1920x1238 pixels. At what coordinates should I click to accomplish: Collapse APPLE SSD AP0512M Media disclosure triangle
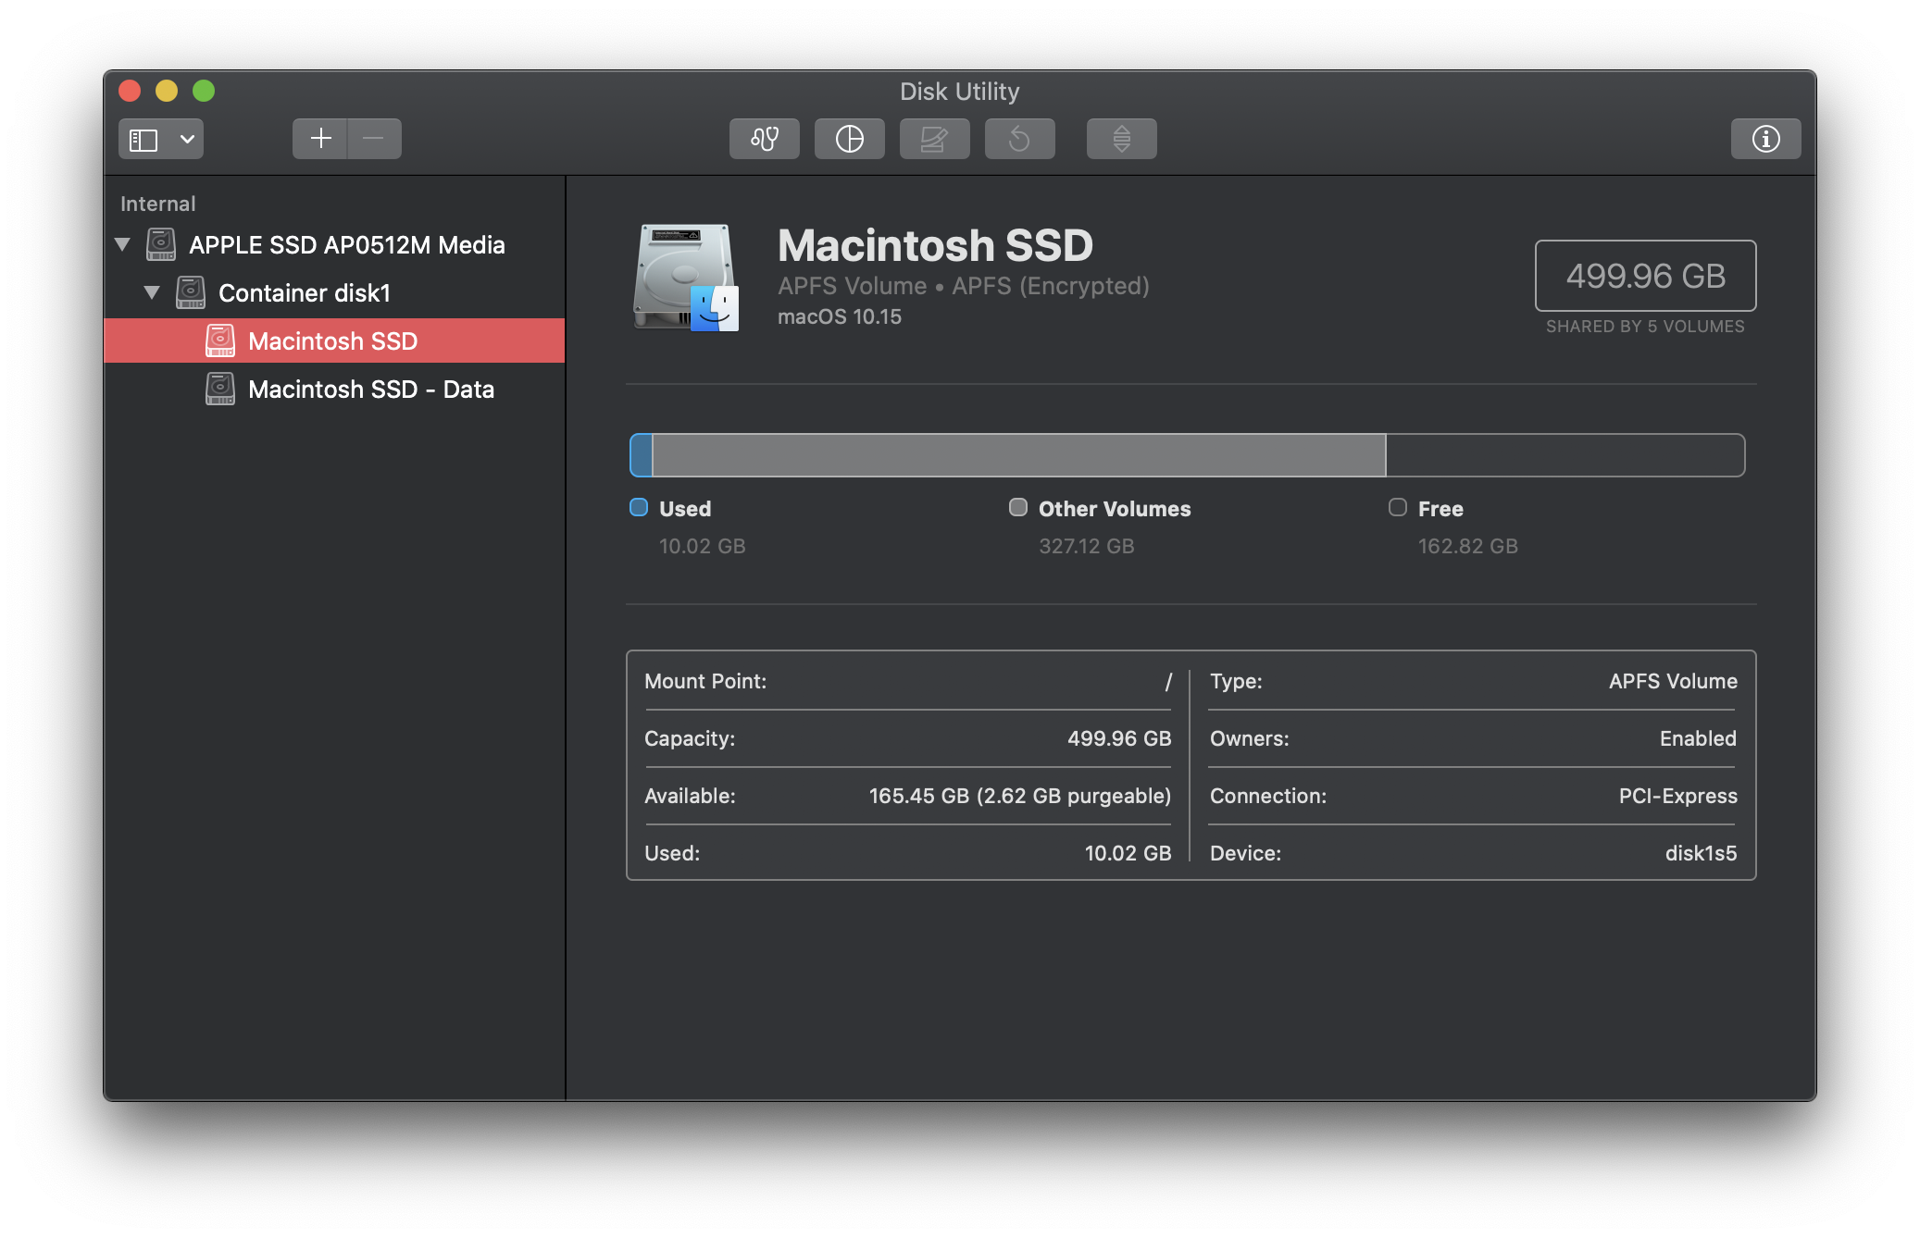122,244
